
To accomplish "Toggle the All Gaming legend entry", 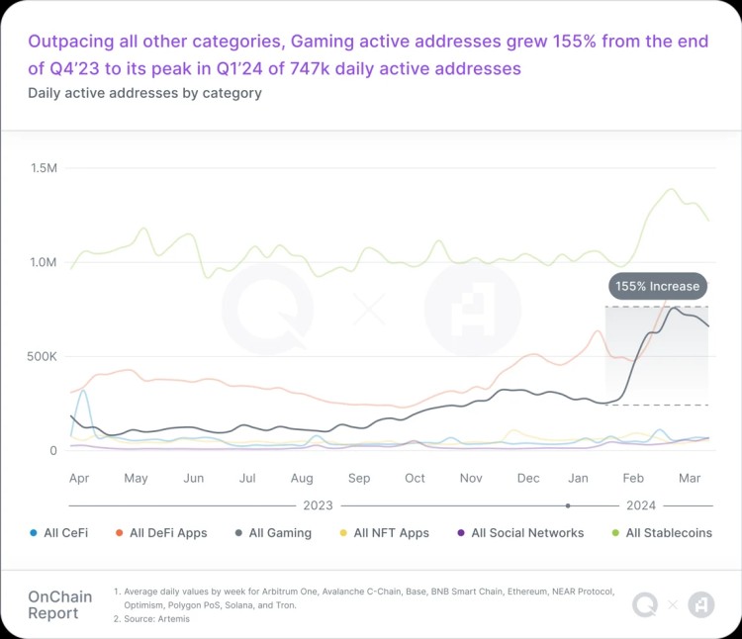I will 273,533.
